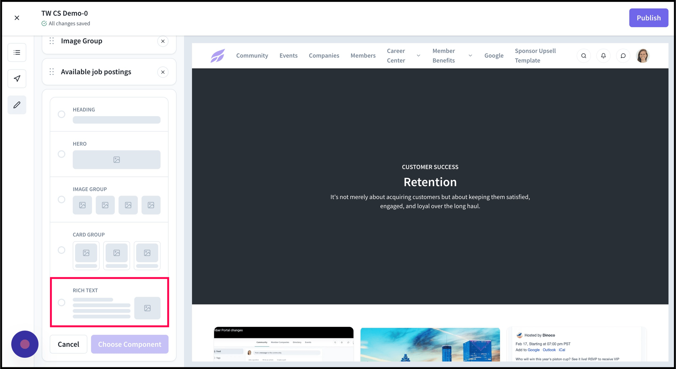The height and width of the screenshot is (369, 676).
Task: Click the last Image Group placeholder tile
Action: click(x=151, y=205)
